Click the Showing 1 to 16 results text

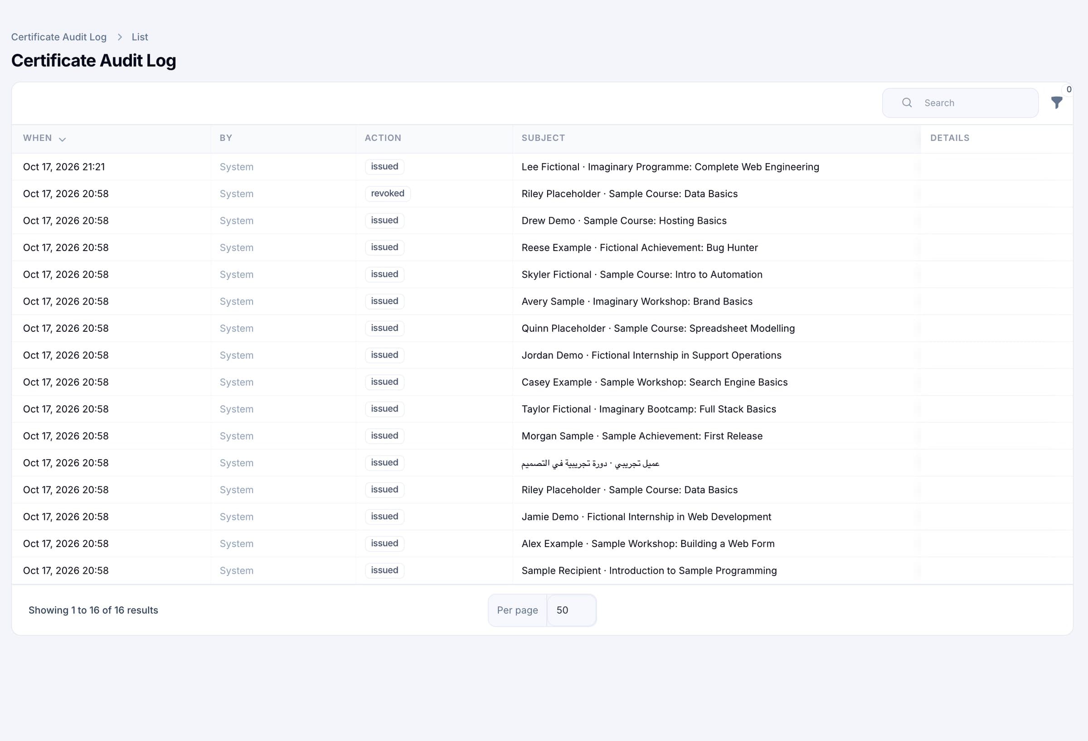[x=93, y=610]
